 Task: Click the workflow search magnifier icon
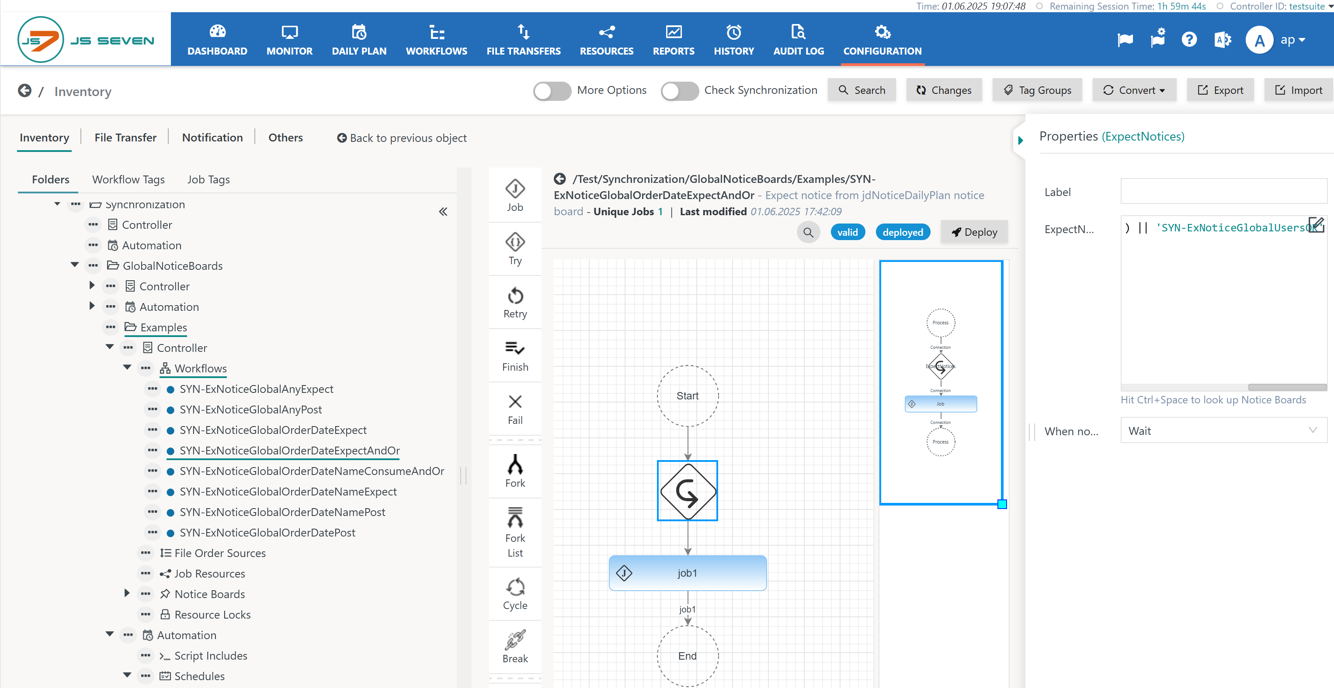[808, 232]
